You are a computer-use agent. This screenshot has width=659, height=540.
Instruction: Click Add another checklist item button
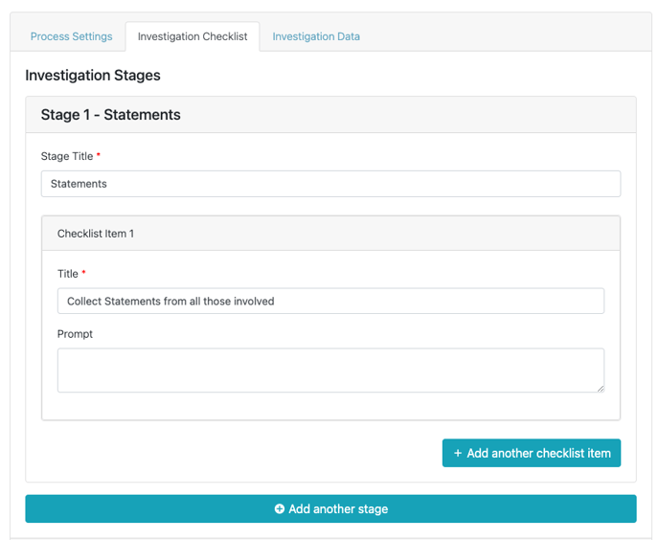[x=532, y=453]
